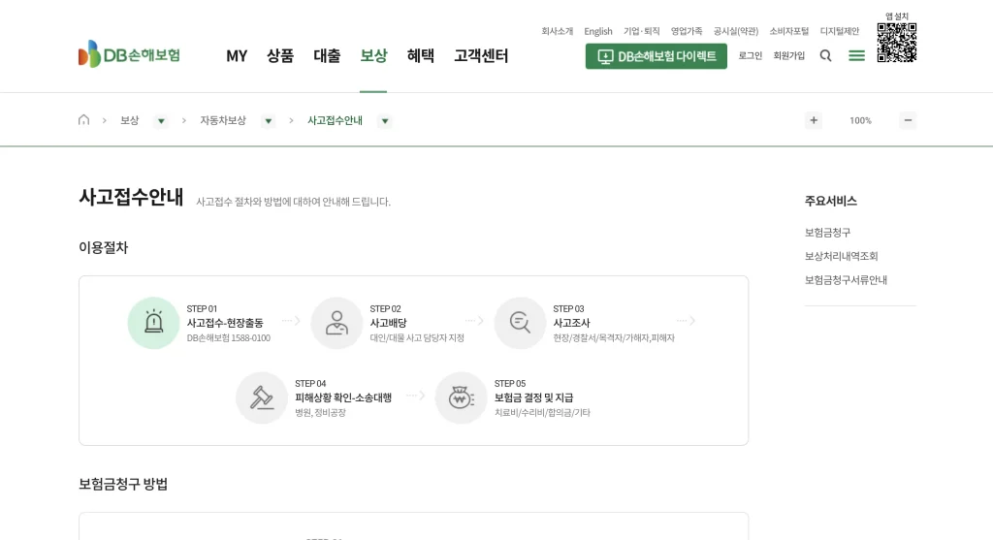Click the 주요서비스 heading
The width and height of the screenshot is (993, 540).
(x=831, y=201)
